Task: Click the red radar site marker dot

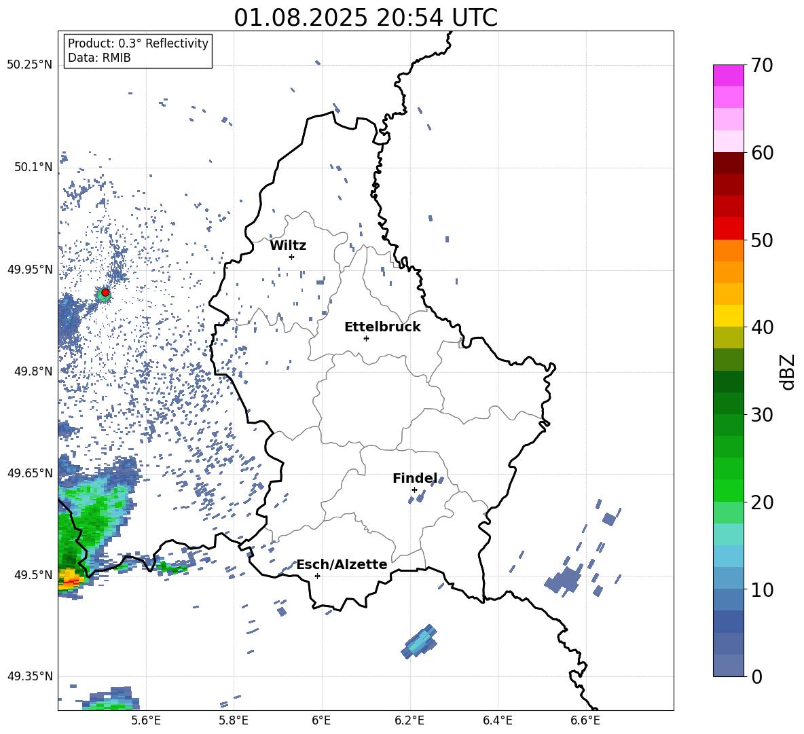Action: pos(105,293)
